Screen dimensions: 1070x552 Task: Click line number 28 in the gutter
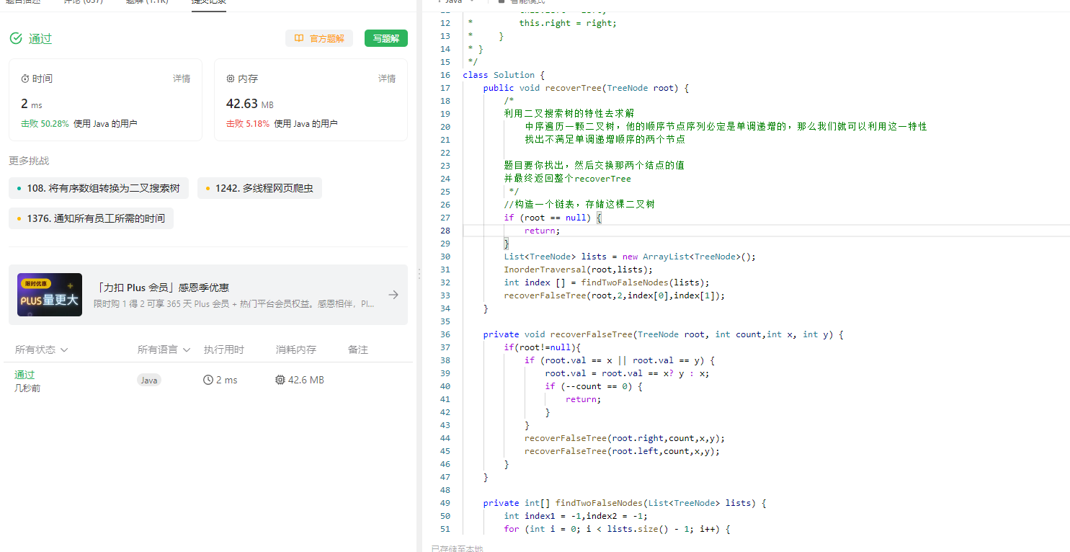445,231
